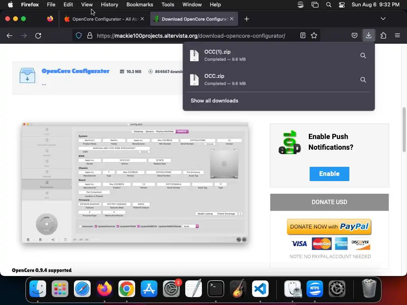407x305 pixels.
Task: Open the Apple menu
Action: tap(10, 5)
